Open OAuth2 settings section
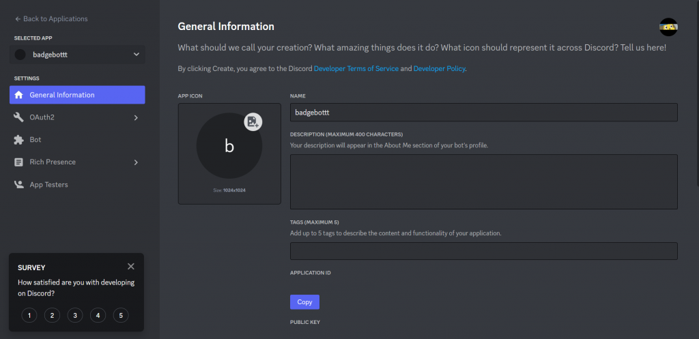The width and height of the screenshot is (699, 339). coord(77,117)
